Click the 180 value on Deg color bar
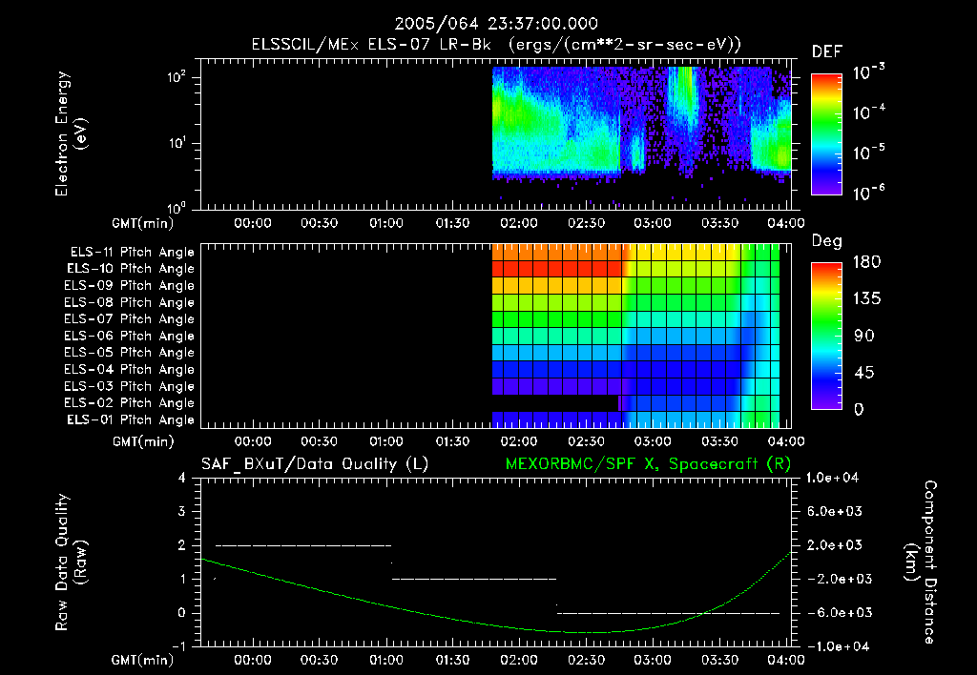Screen dimensions: 977x675 click(x=866, y=262)
